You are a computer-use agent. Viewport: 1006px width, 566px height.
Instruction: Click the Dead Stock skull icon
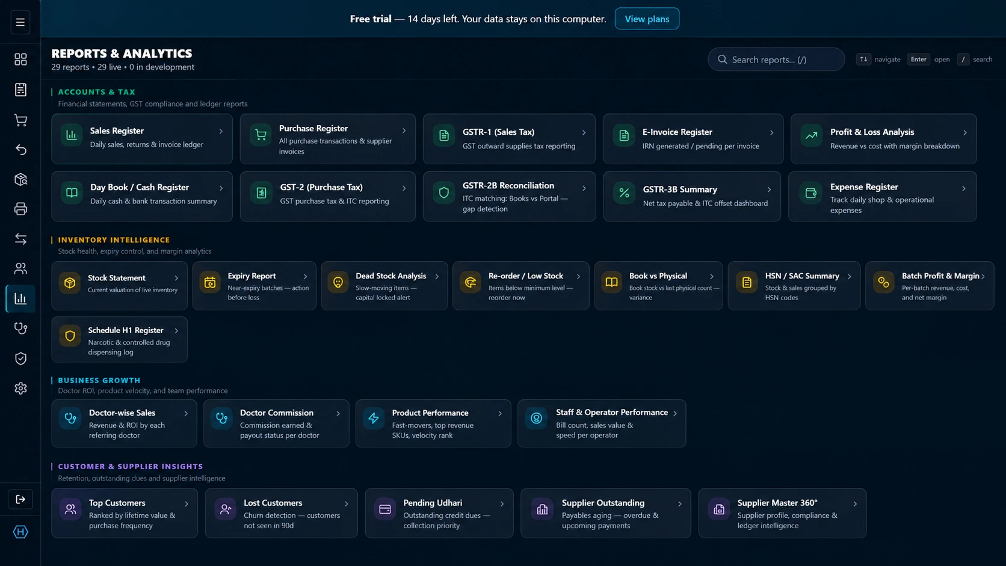pos(338,283)
